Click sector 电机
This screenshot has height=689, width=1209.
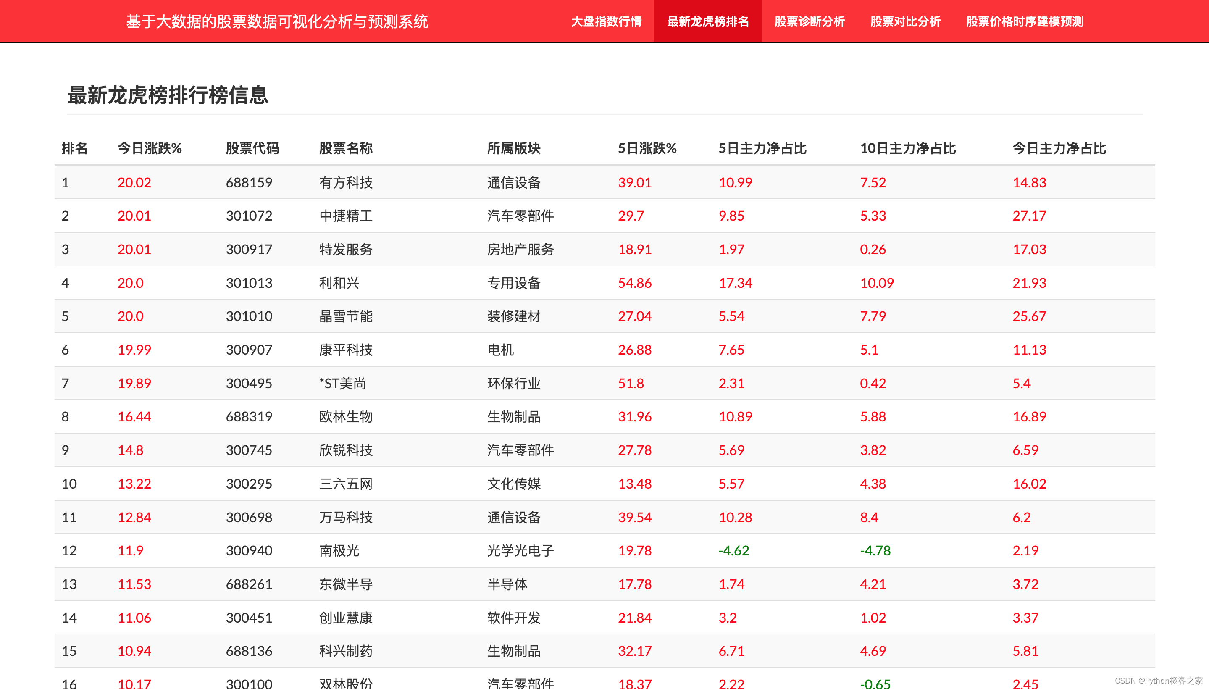pyautogui.click(x=501, y=350)
